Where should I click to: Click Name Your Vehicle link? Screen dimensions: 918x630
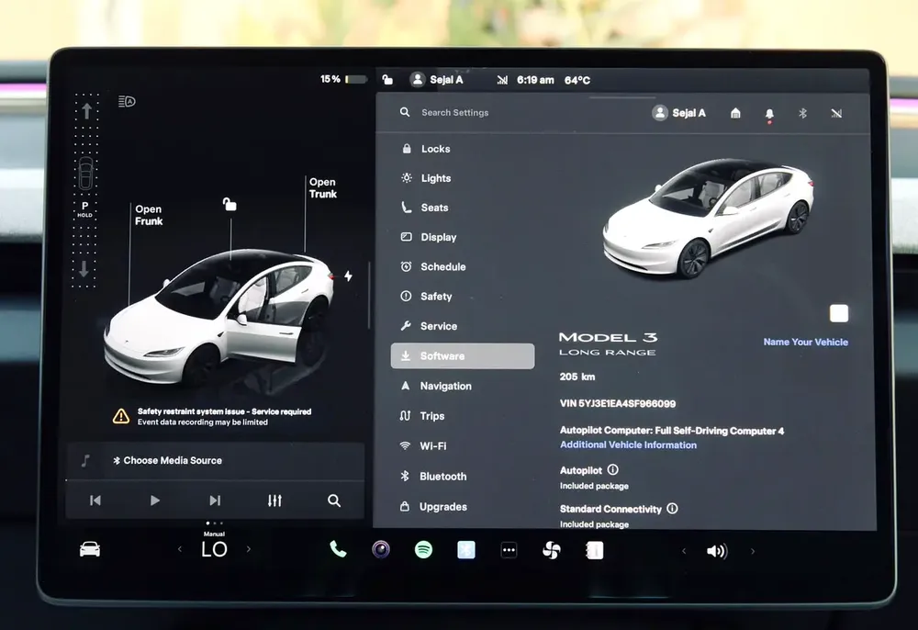coord(806,342)
